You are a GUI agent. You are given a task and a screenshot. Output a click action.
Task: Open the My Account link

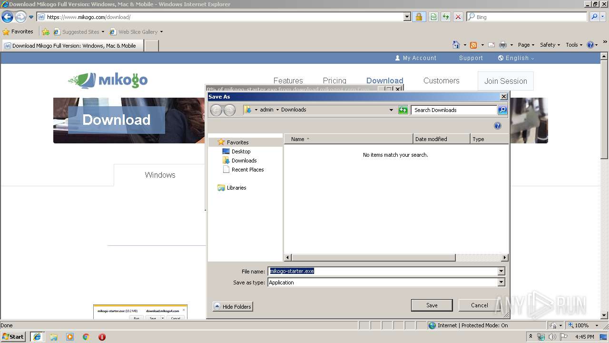coord(415,58)
